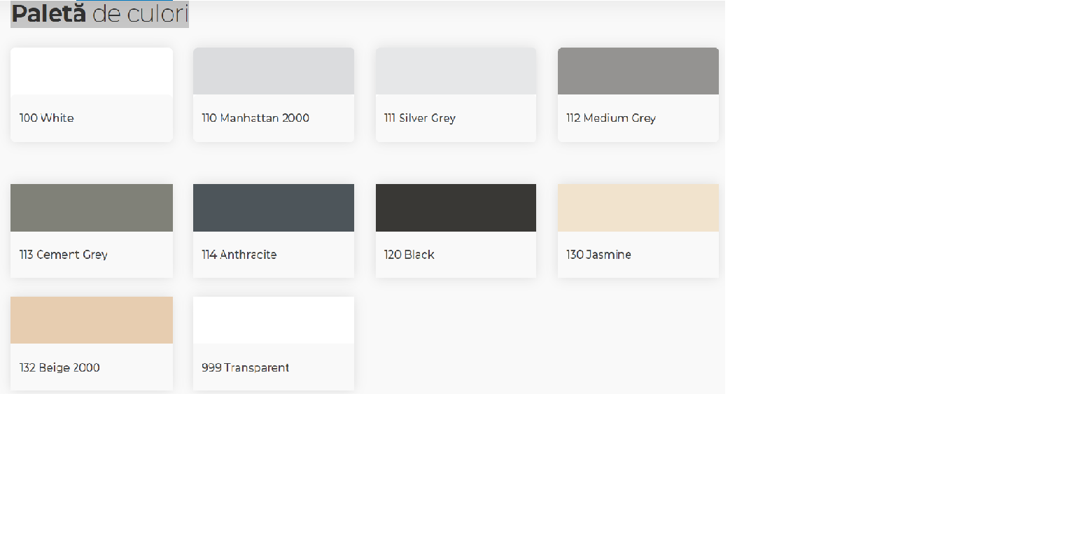Screen dimensions: 1073x543
Task: Select the 120 Black color swatch
Action: coord(456,208)
